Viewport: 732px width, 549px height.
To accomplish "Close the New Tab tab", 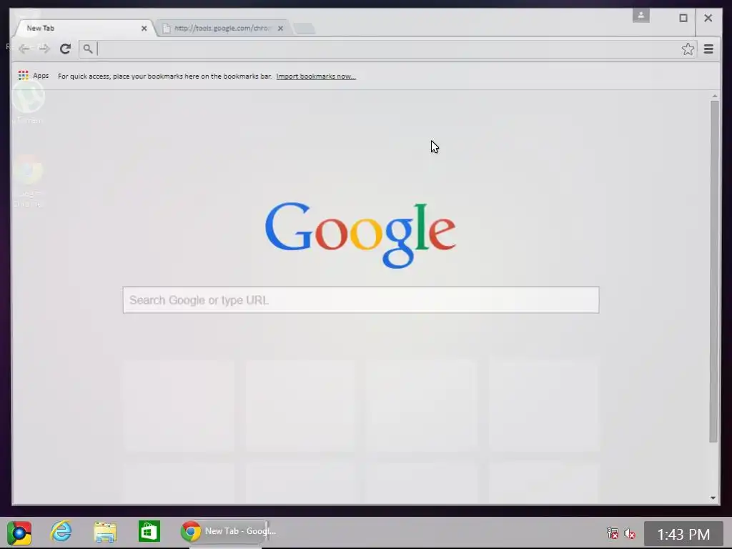I will tap(144, 29).
